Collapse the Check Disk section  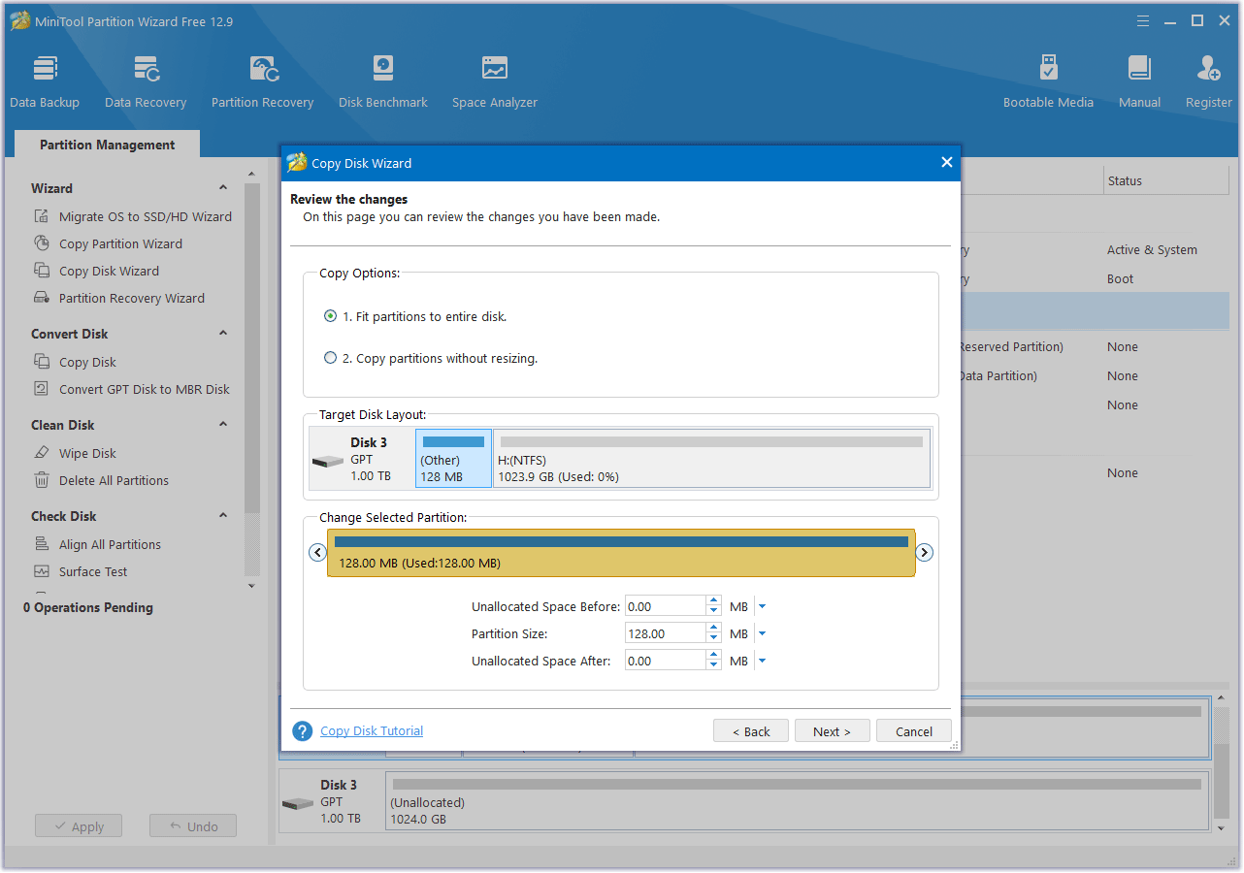pos(223,516)
